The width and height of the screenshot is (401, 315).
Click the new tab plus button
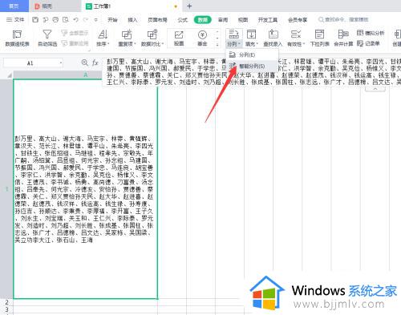[189, 6]
